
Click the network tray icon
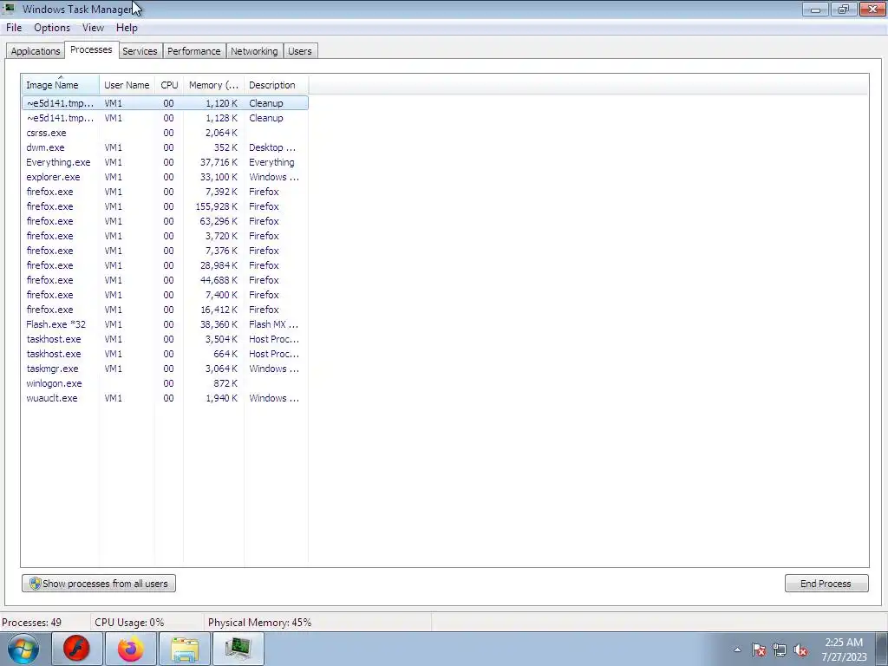[780, 650]
